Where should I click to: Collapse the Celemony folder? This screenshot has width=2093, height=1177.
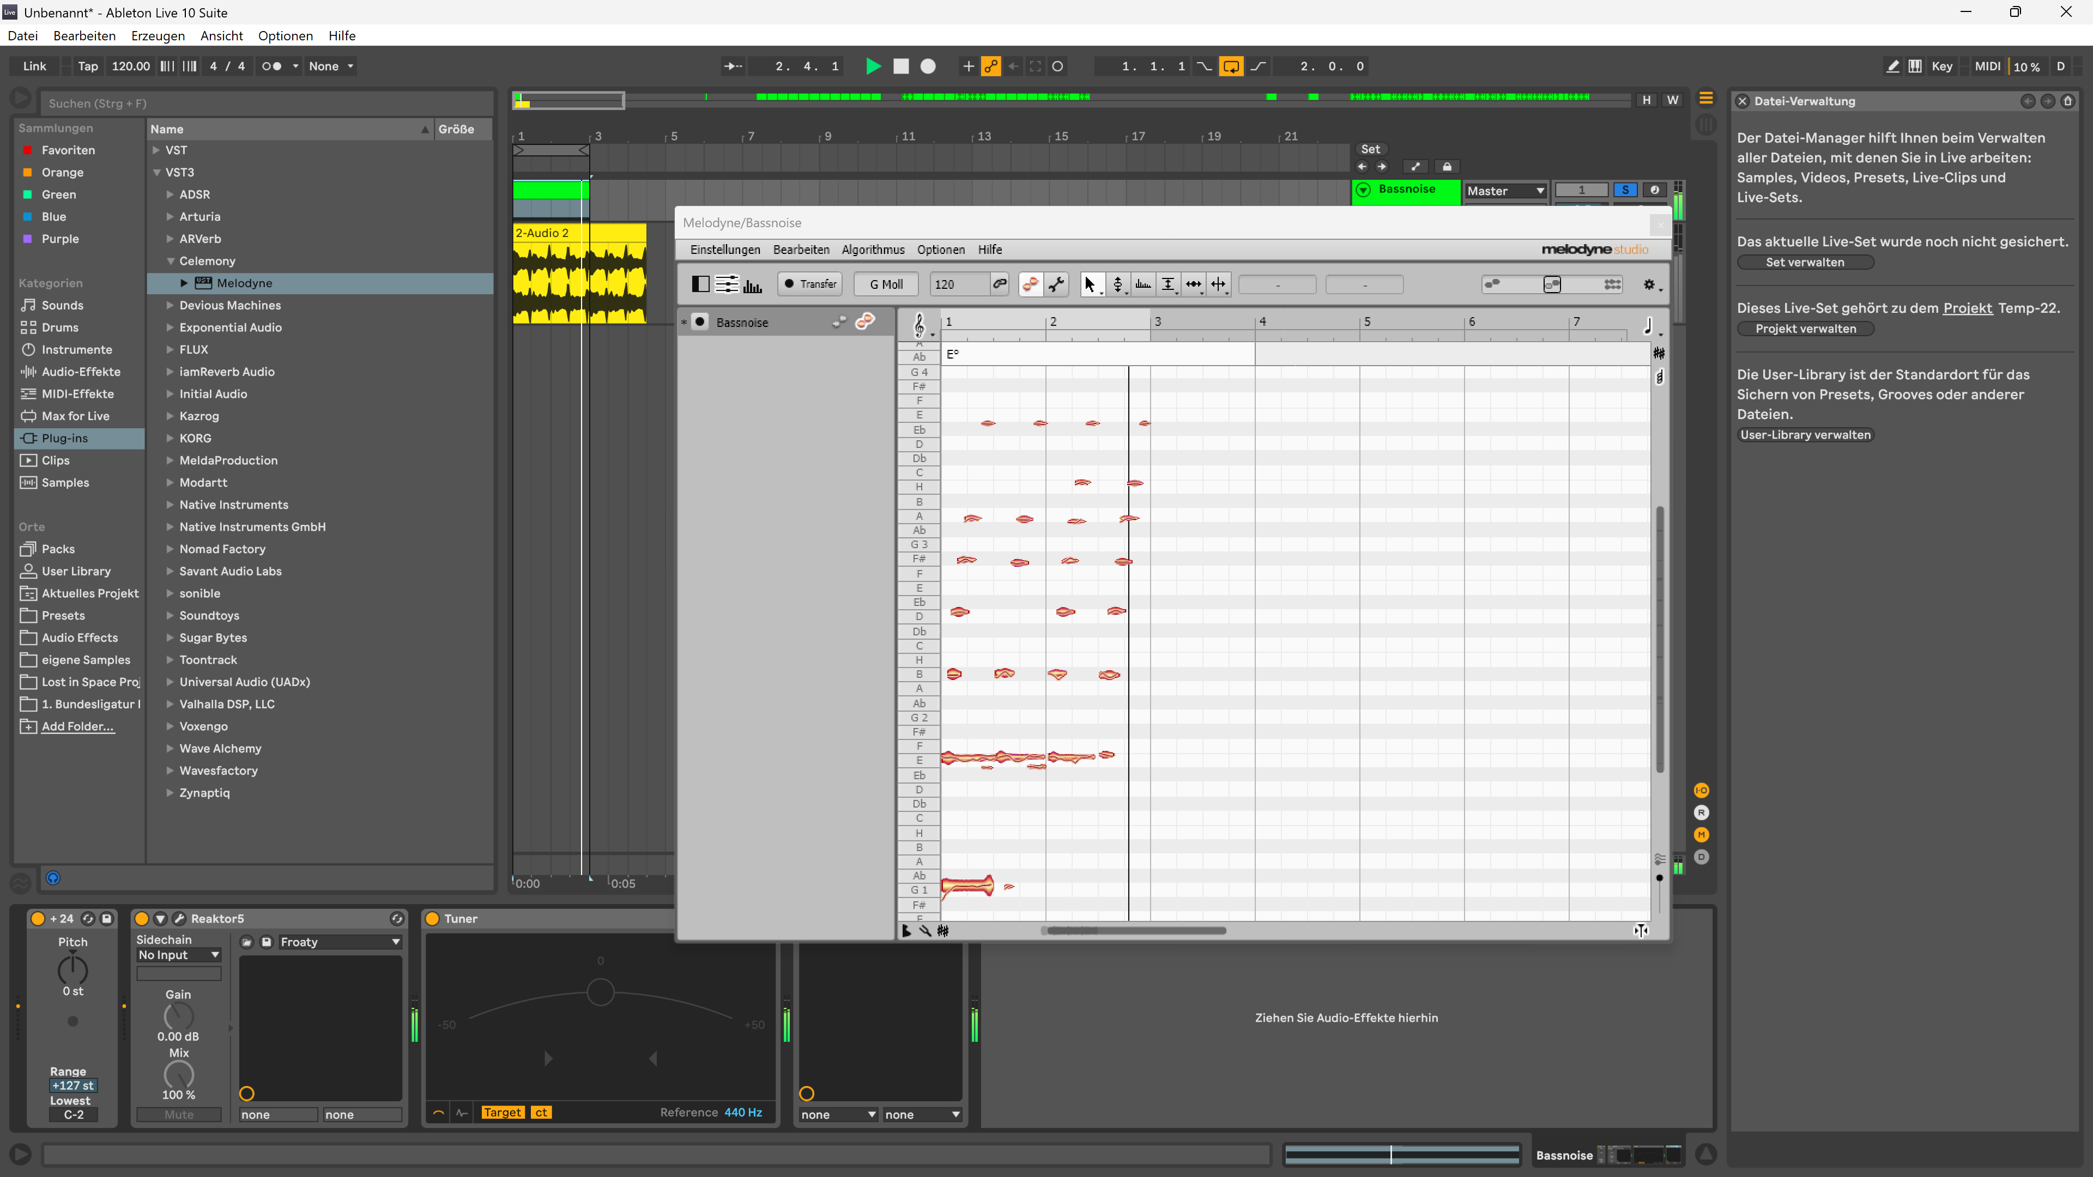pos(171,261)
